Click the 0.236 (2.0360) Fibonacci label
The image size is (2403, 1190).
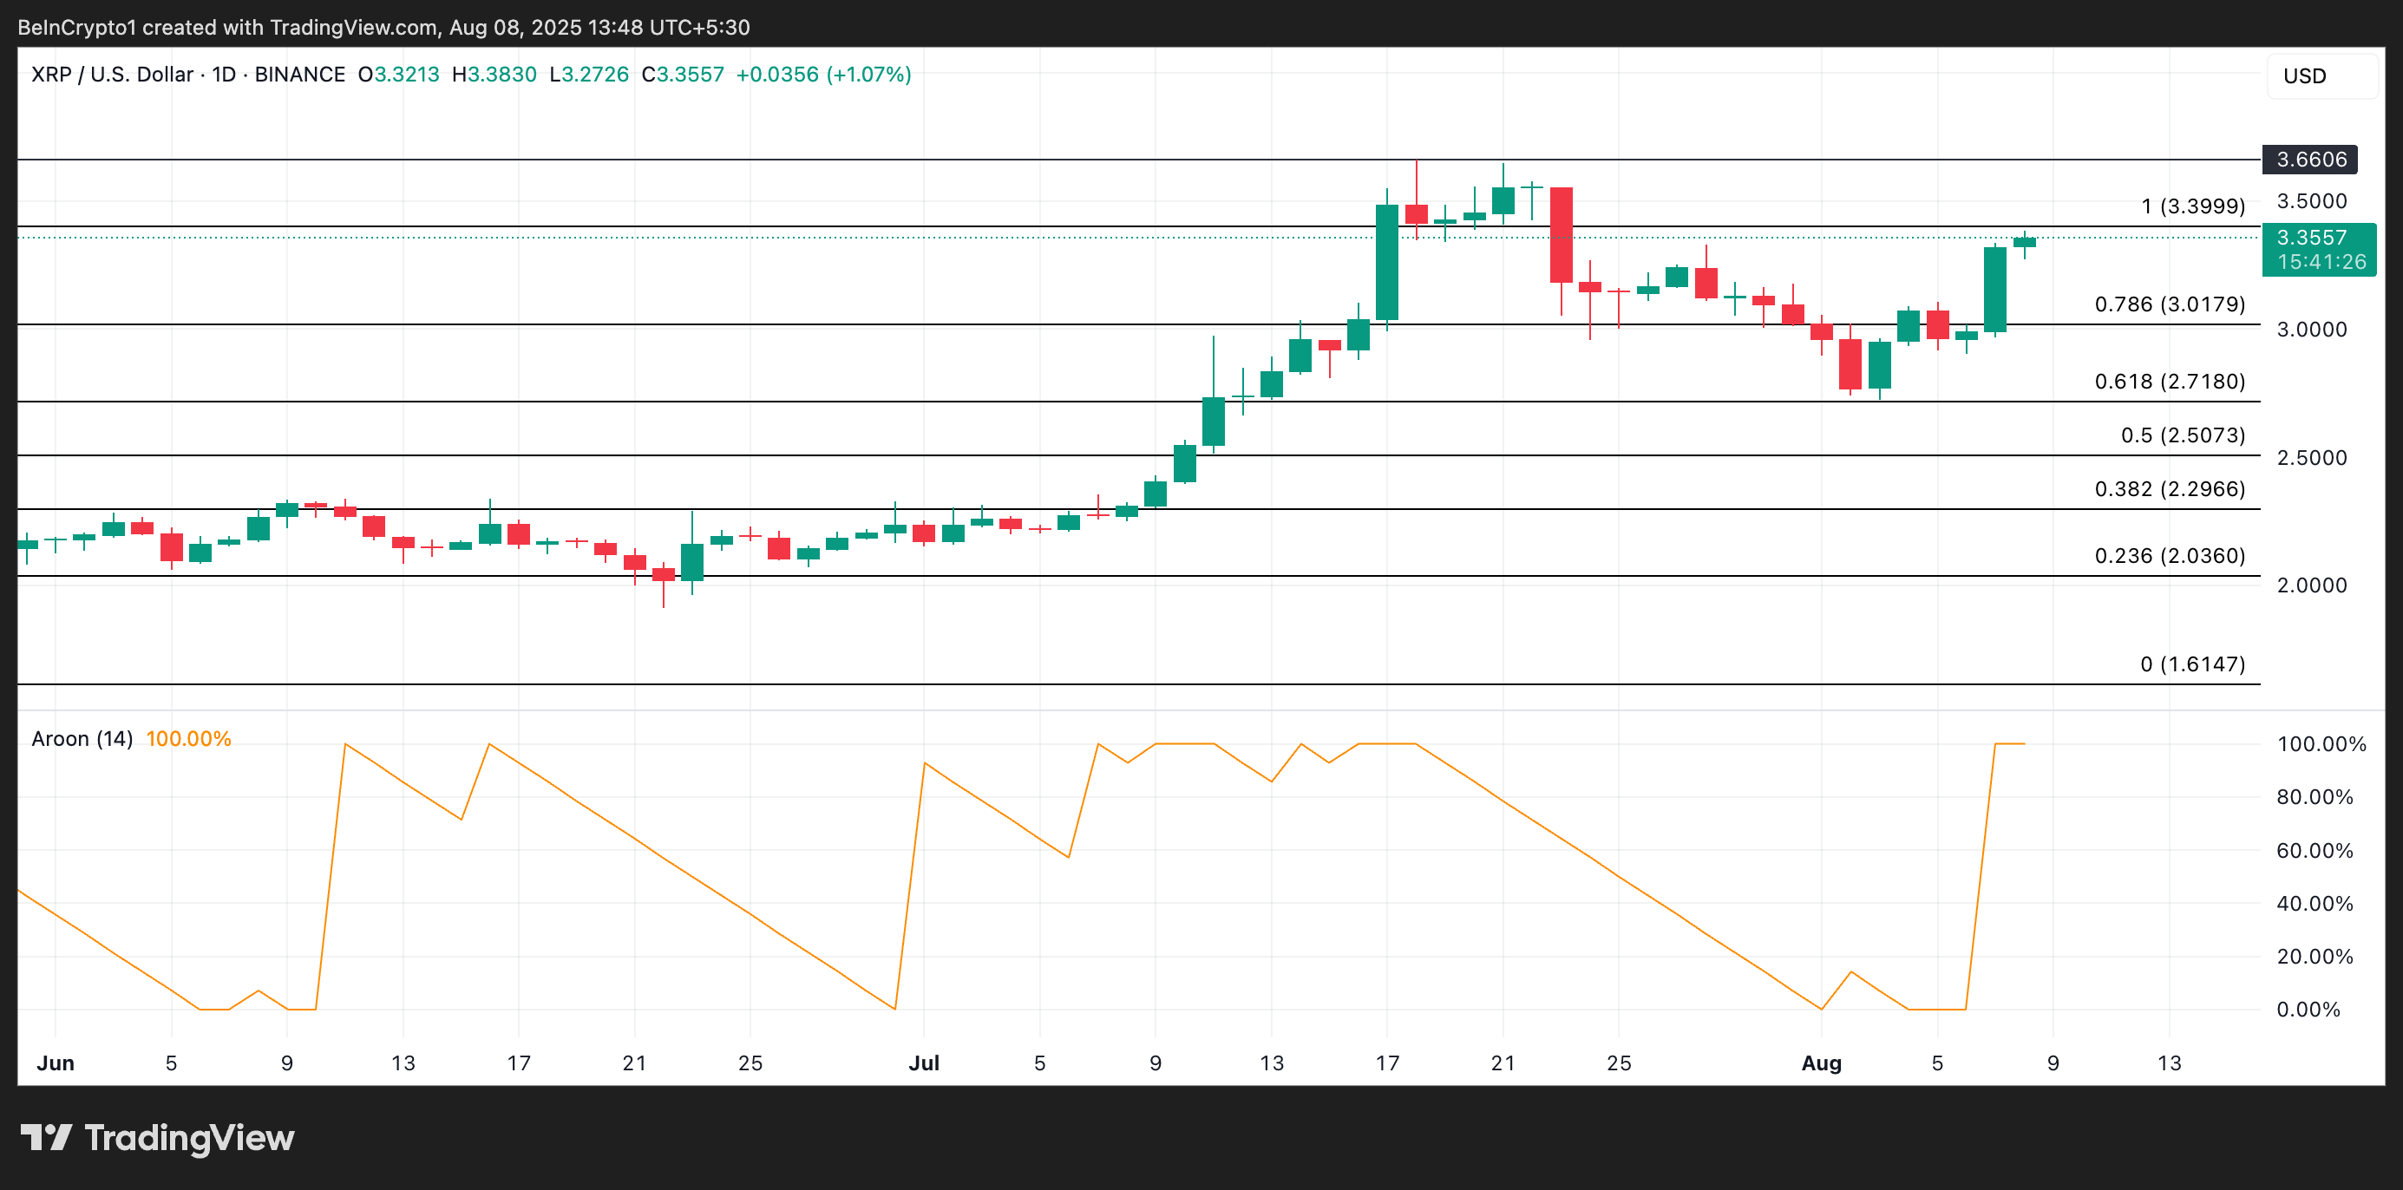2169,556
